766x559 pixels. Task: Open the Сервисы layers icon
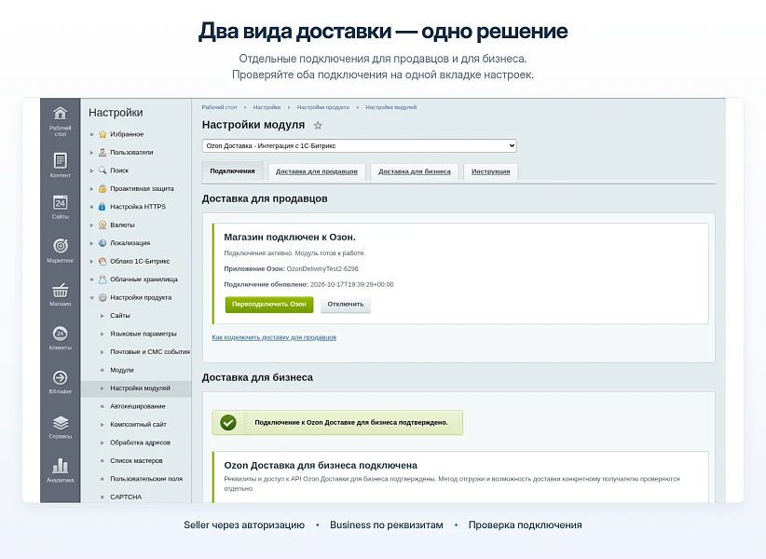point(60,422)
